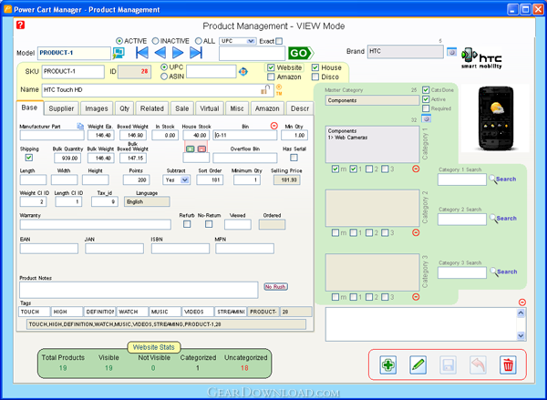Image resolution: width=547 pixels, height=400 pixels.
Task: Click the green GO search button
Action: click(x=301, y=53)
